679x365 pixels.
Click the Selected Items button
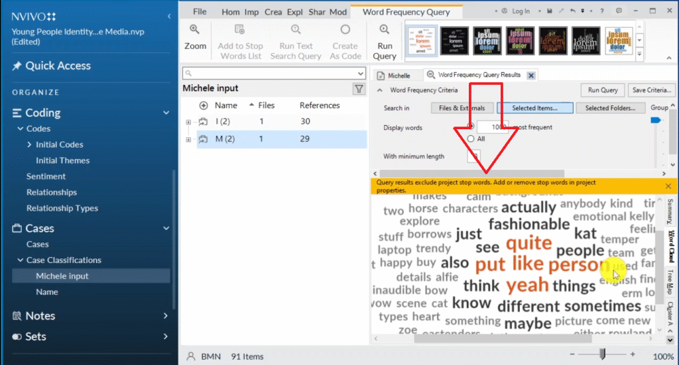(534, 108)
